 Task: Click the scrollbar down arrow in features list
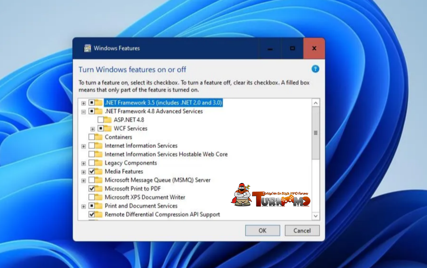[316, 216]
